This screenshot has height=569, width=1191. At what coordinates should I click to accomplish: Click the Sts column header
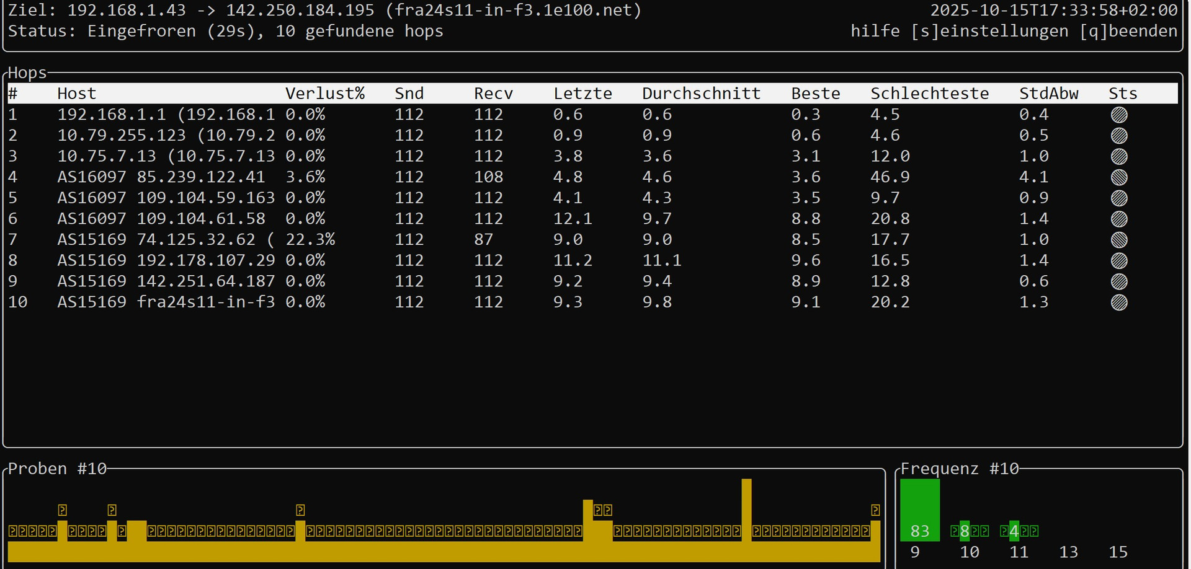[1123, 94]
